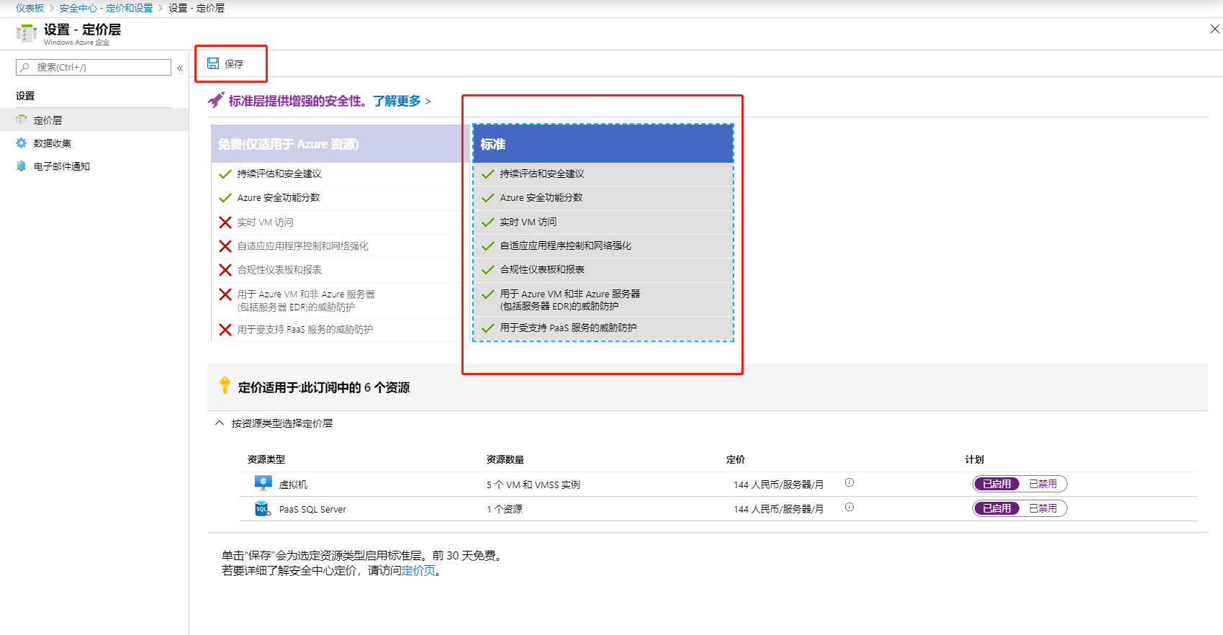Click 合规性仪表板和报表 in the free tier
This screenshot has width=1223, height=635.
[x=279, y=269]
